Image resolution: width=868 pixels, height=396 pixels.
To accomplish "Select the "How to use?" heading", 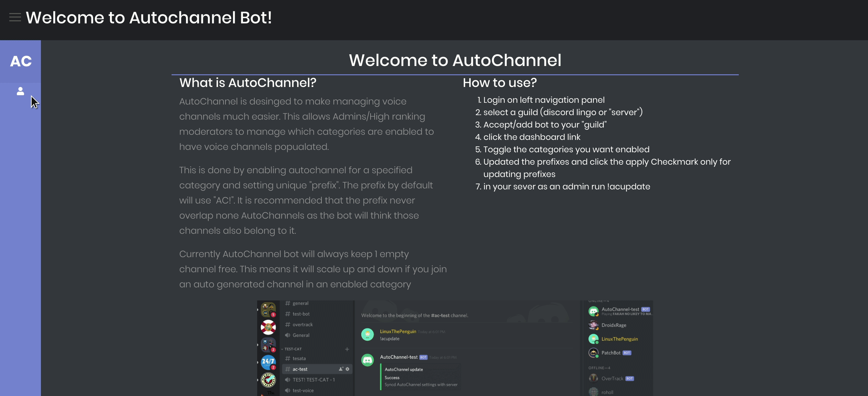I will point(499,82).
